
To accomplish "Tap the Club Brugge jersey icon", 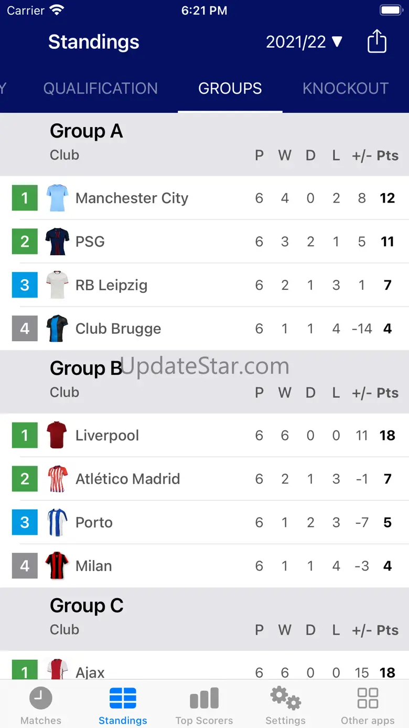I will [57, 329].
